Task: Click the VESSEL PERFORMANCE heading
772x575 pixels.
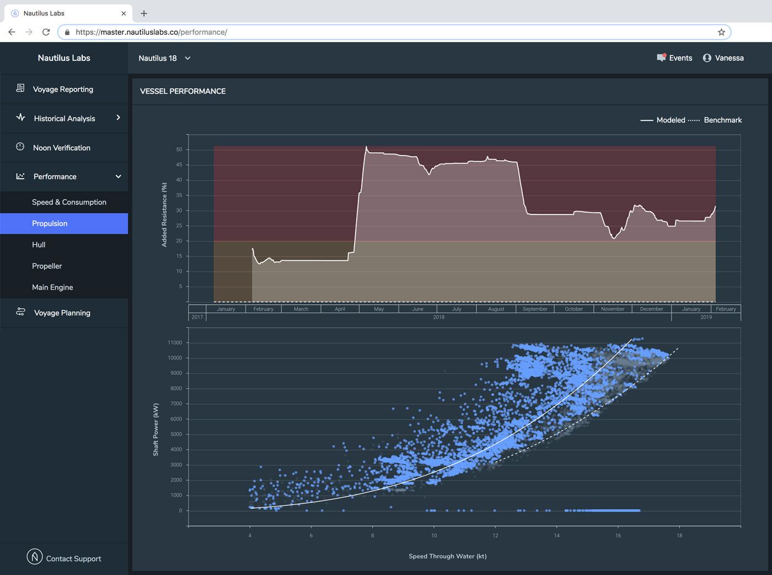Action: (x=183, y=92)
